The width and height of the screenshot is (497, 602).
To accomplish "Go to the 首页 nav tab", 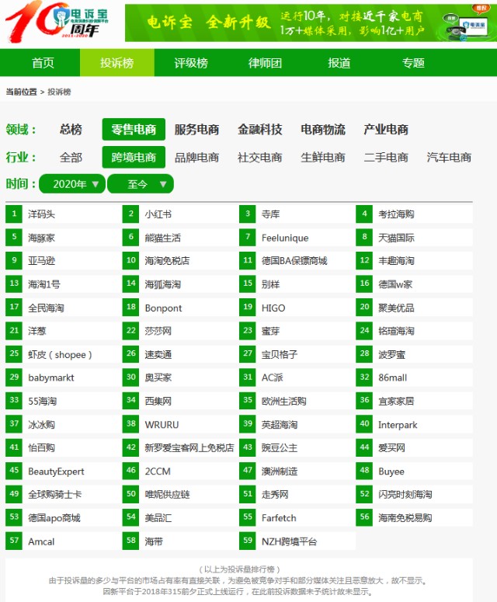I will [43, 63].
